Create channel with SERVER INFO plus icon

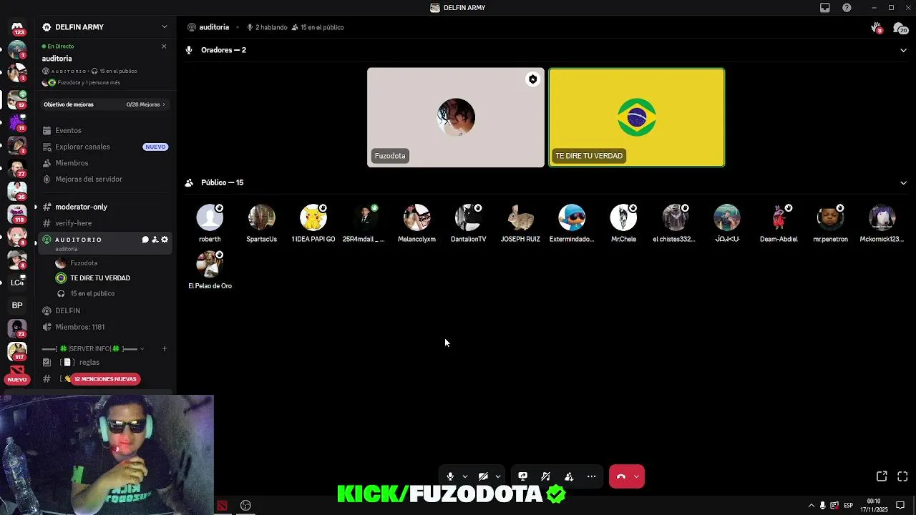click(164, 349)
